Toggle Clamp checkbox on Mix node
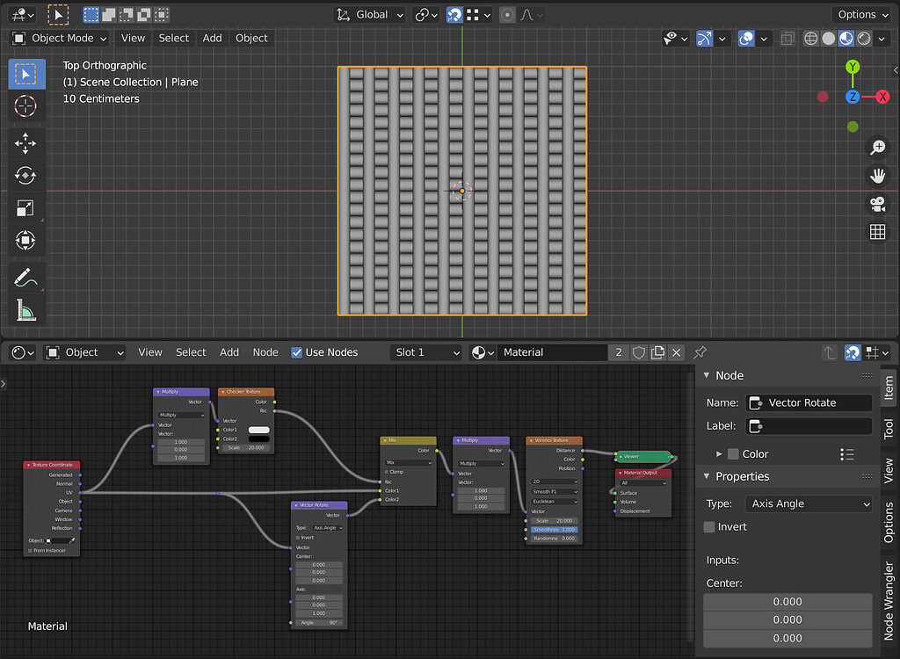Screen dimensions: 900x659 click(x=387, y=472)
